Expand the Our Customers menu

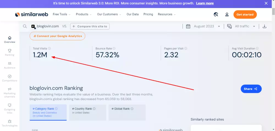109,14
